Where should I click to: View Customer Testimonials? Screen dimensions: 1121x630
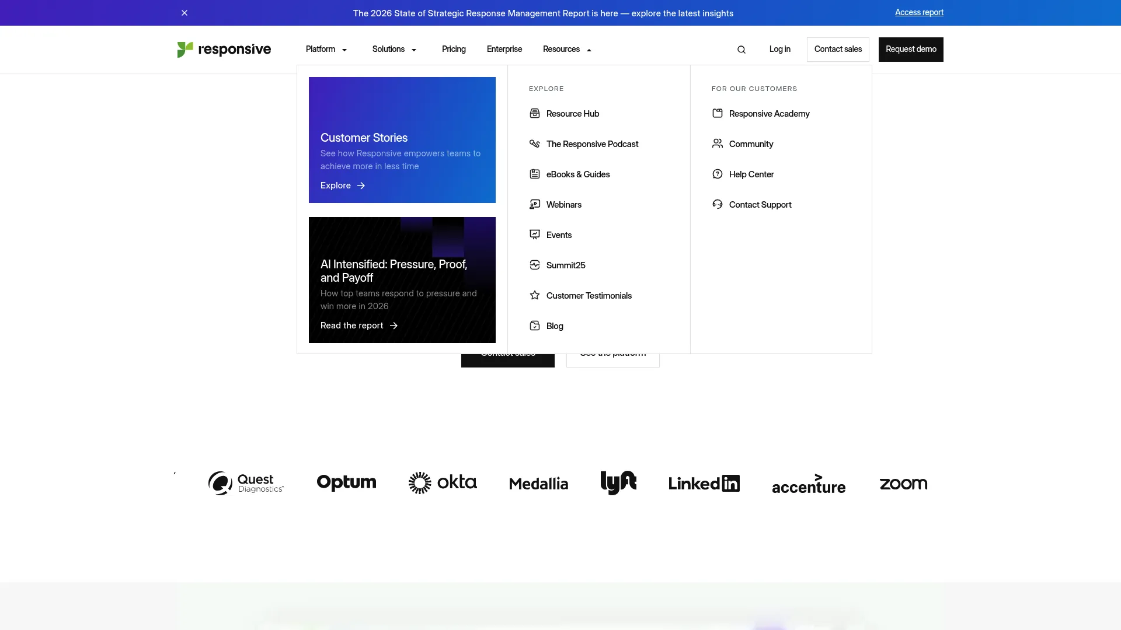589,296
